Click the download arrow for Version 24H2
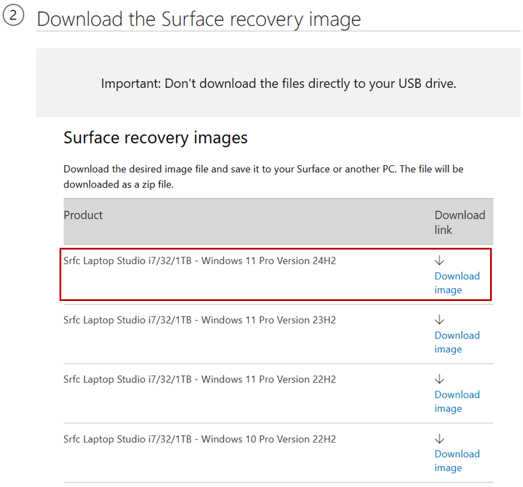The image size is (523, 487). [440, 259]
